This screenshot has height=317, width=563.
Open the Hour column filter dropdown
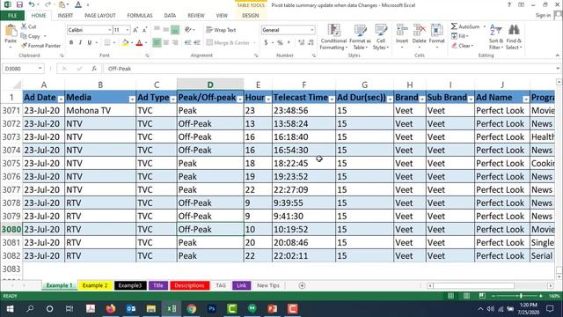pyautogui.click(x=268, y=99)
